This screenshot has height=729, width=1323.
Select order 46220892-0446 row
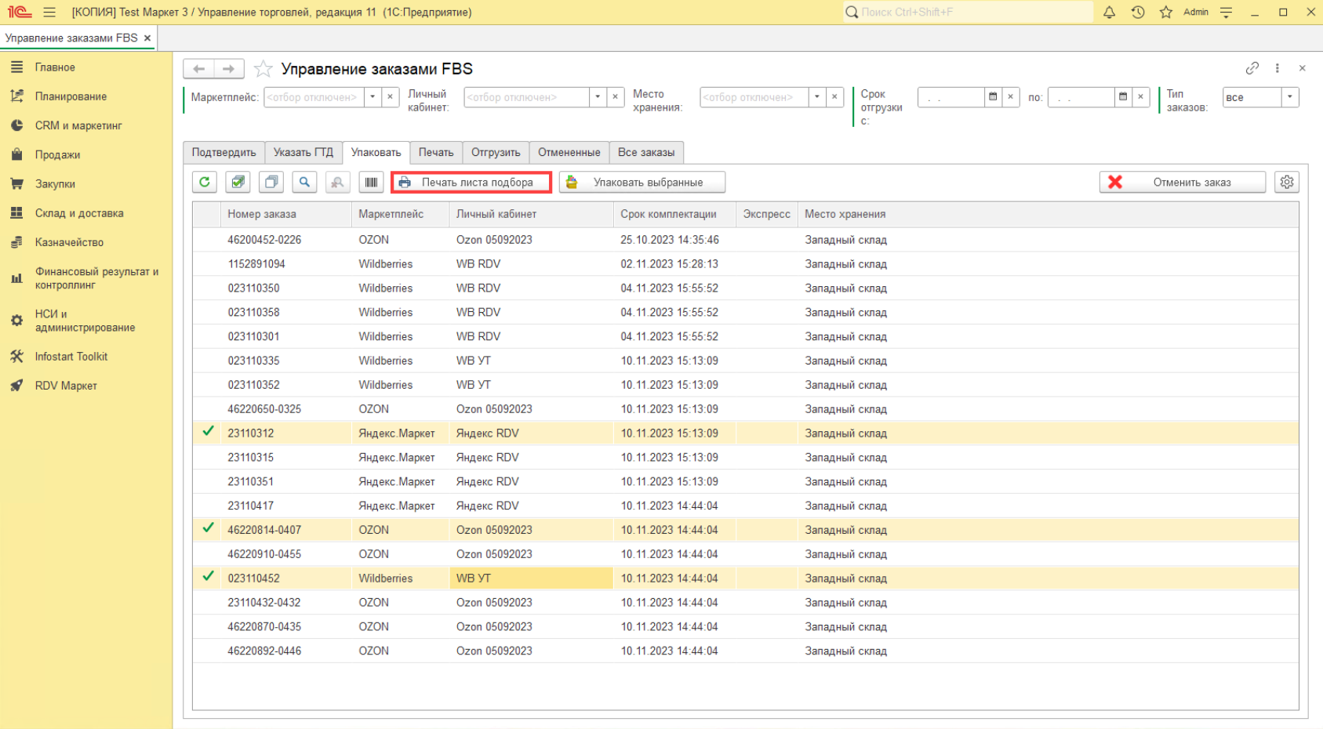(745, 651)
